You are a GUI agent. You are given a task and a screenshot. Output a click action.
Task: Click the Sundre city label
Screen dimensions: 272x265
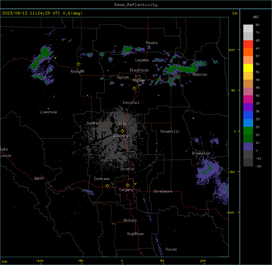[x=92, y=123]
